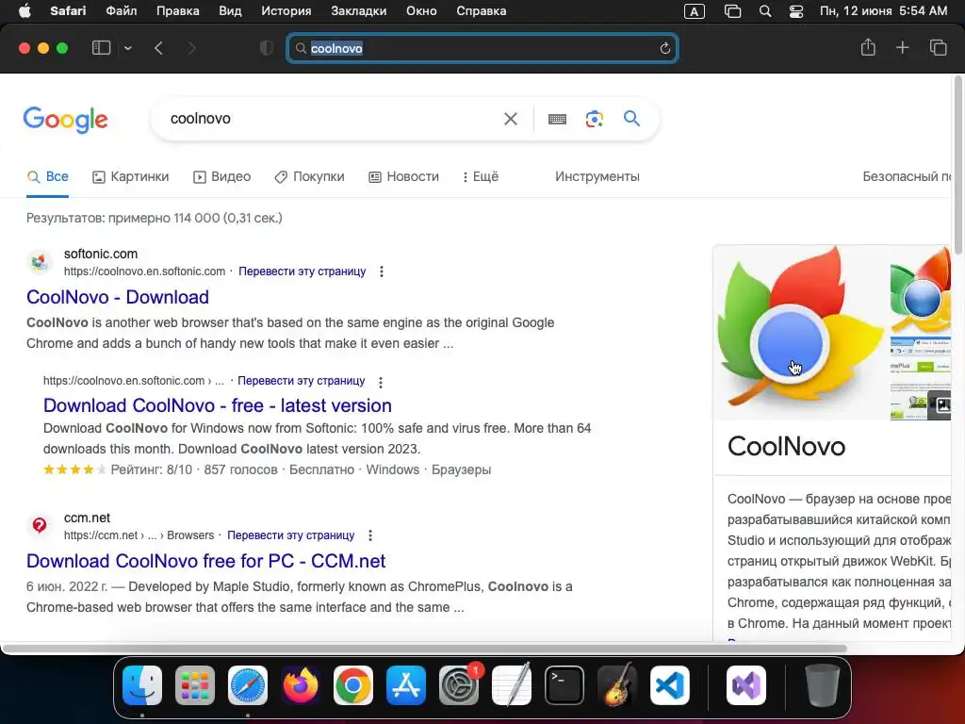Show the tab overview icon in Safari
Screen dimensions: 965x724
pyautogui.click(x=938, y=47)
